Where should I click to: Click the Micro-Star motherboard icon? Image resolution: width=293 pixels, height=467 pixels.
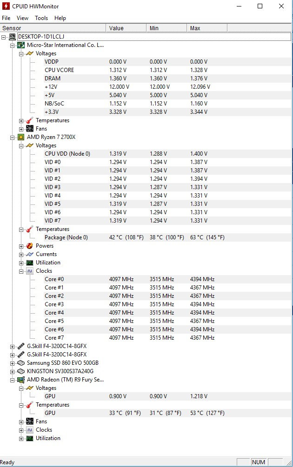tap(21, 45)
